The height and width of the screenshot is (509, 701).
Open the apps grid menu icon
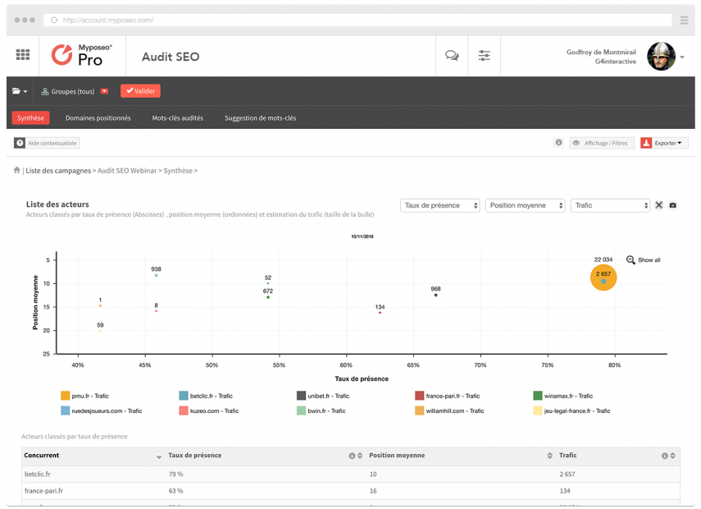click(23, 55)
